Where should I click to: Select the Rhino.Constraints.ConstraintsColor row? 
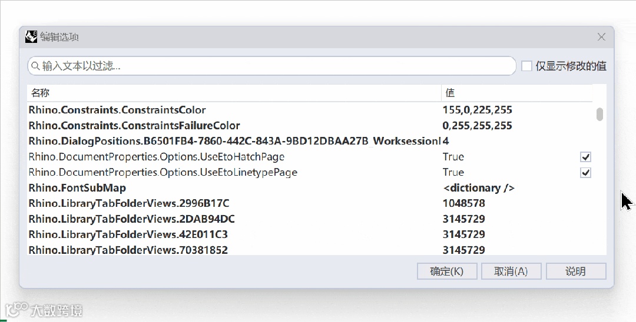(310, 110)
